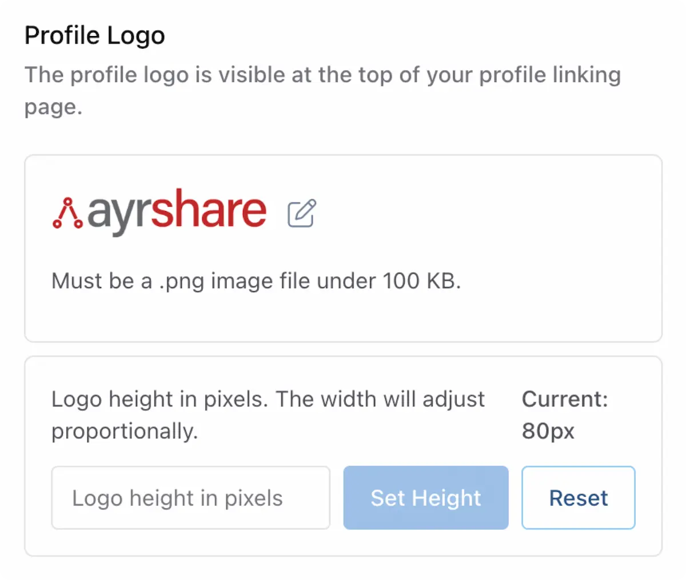Click the profile linking page description text

click(x=322, y=90)
